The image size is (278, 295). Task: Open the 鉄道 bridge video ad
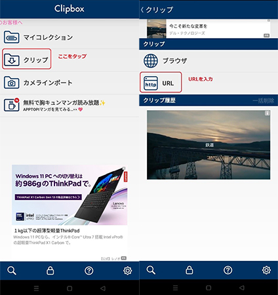208,145
